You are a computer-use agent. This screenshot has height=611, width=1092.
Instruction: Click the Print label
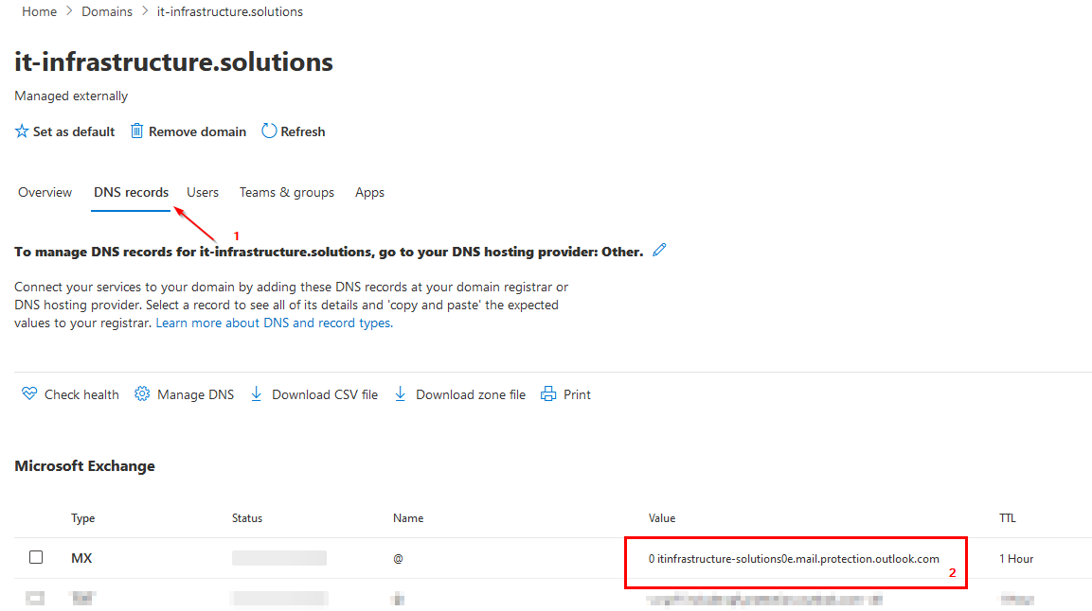578,394
